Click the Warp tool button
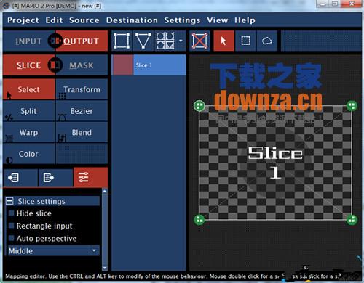This screenshot has height=283, width=364. [x=29, y=132]
